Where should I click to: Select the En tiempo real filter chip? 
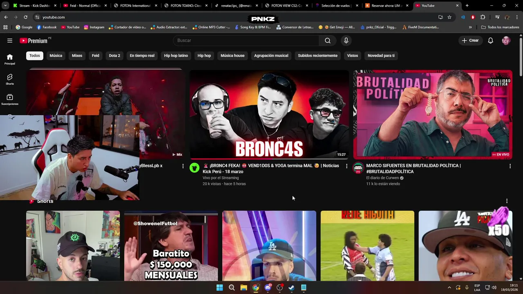142,56
